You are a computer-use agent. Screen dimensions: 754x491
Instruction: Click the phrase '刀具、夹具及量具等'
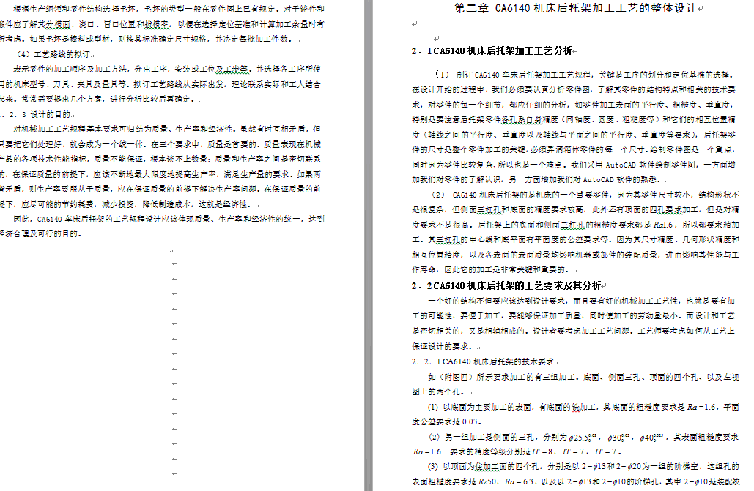pos(90,84)
